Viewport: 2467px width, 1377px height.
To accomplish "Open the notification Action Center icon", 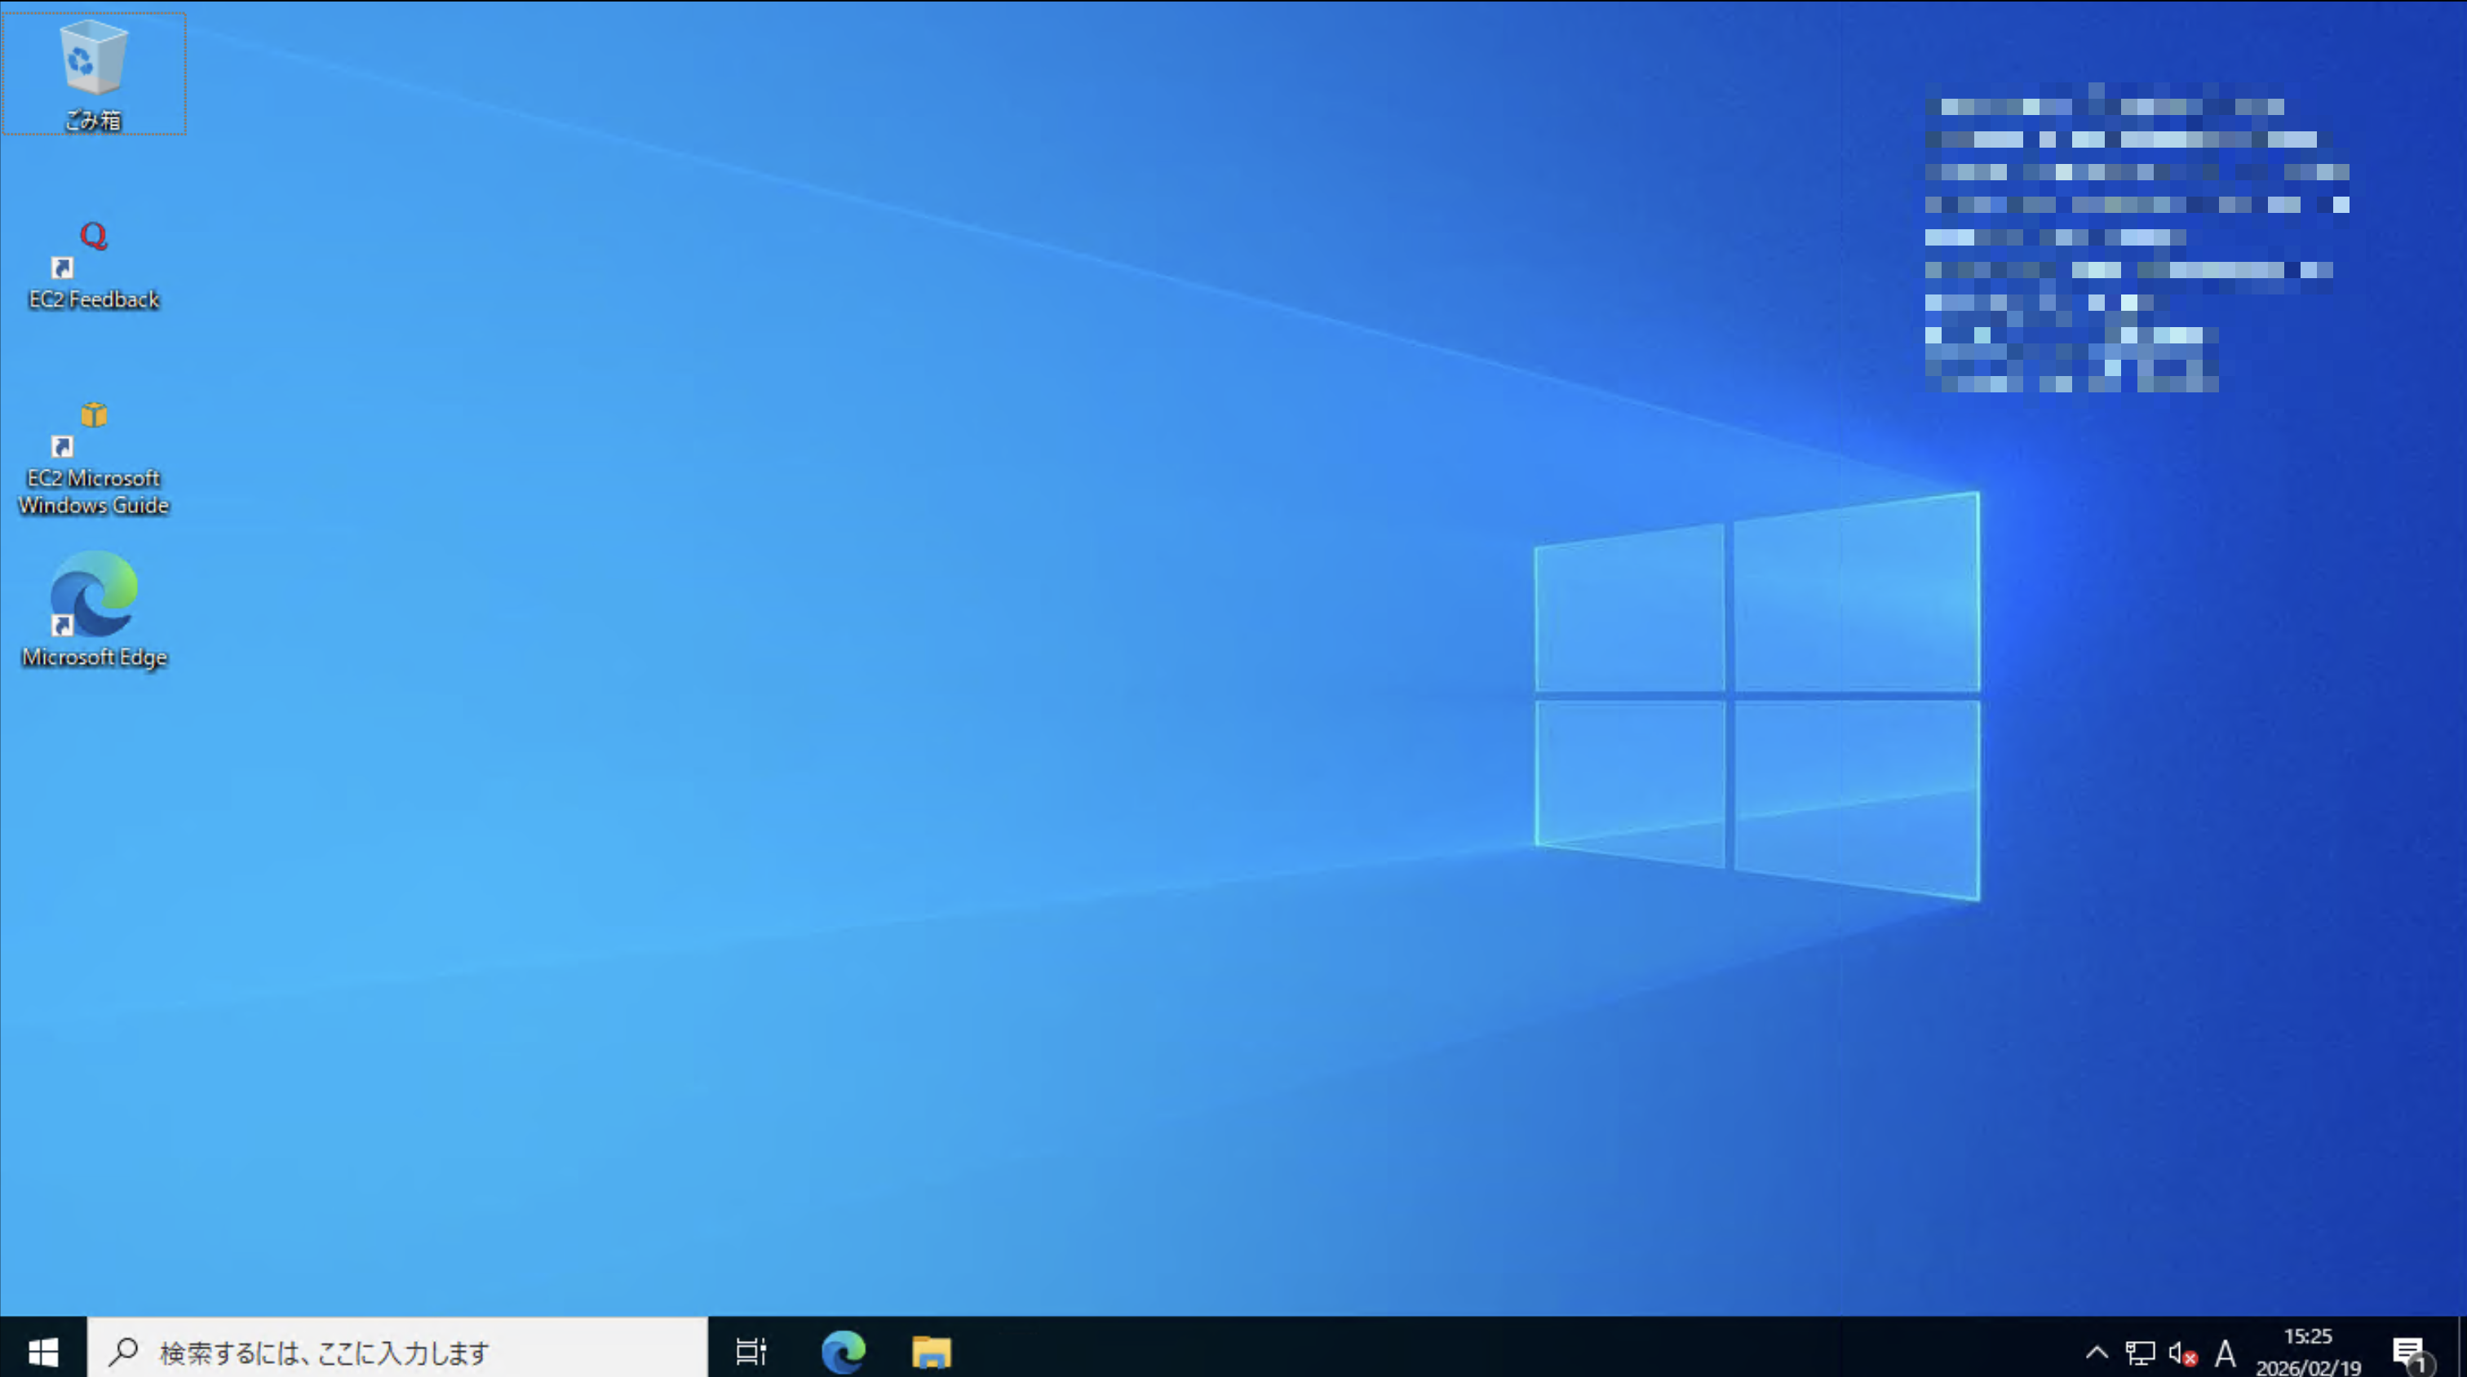I will tap(2410, 1352).
